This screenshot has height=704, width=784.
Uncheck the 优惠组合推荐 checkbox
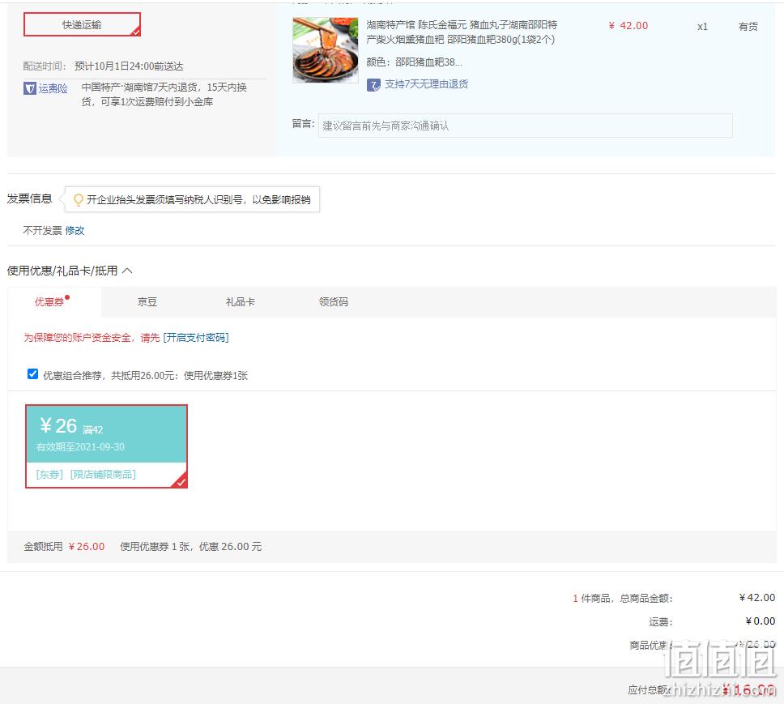(x=32, y=374)
